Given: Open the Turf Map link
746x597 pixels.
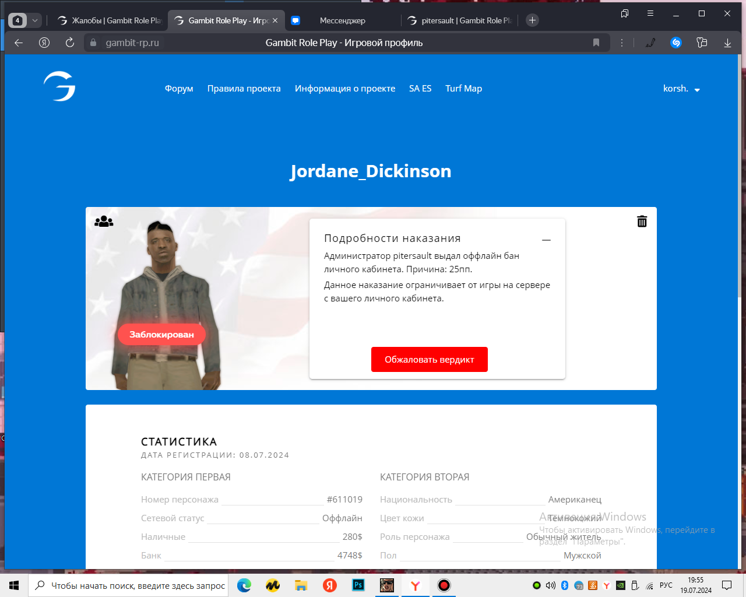Looking at the screenshot, I should point(463,89).
